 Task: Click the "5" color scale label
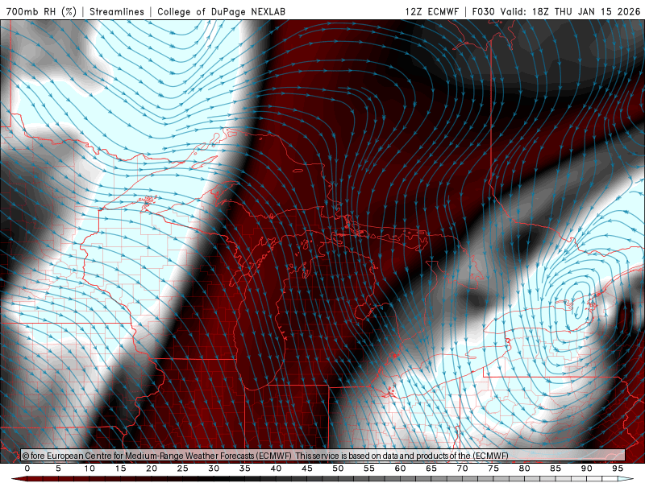tap(58, 469)
